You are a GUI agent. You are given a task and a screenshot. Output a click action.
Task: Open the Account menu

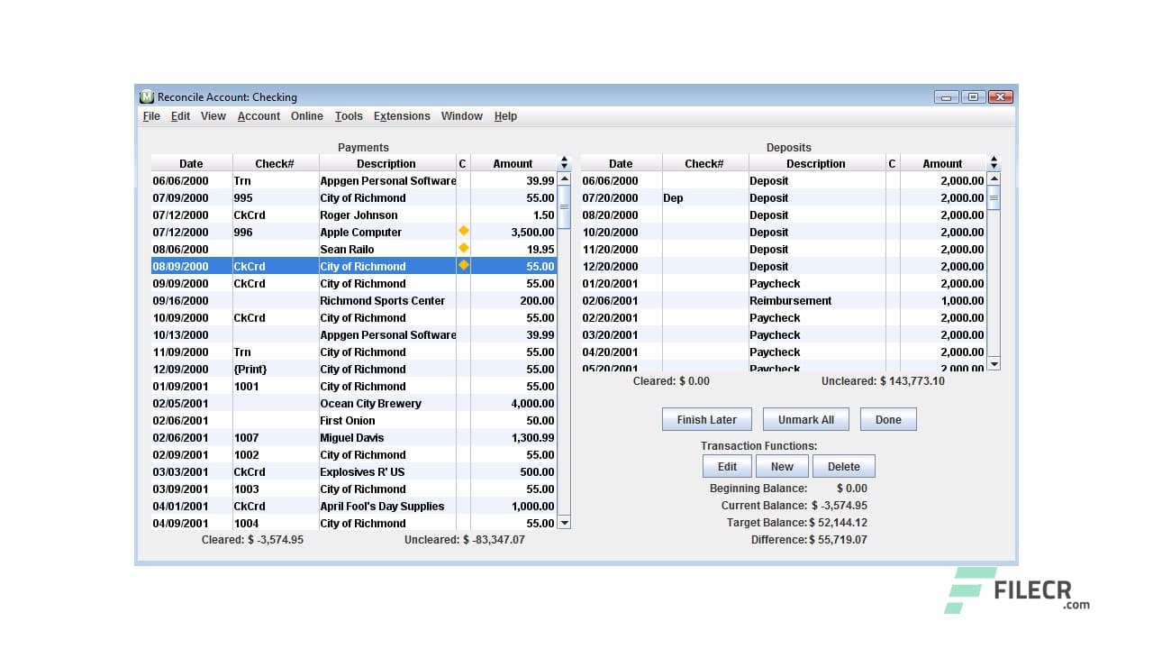259,116
